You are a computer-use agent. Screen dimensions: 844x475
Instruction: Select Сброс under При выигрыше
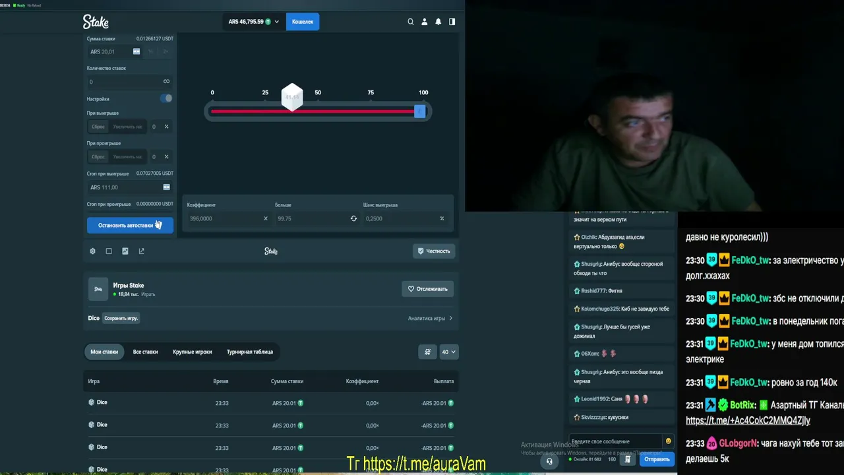98,127
